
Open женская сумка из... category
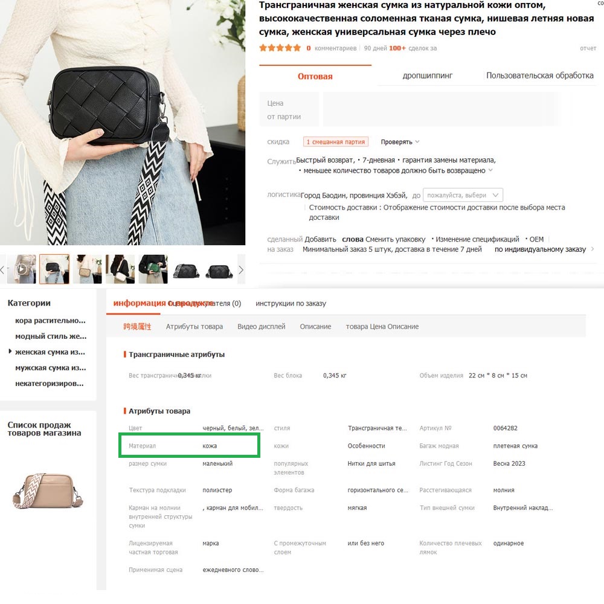pos(50,352)
